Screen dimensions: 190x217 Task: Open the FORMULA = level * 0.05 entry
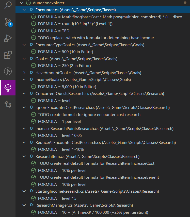(x=60, y=135)
